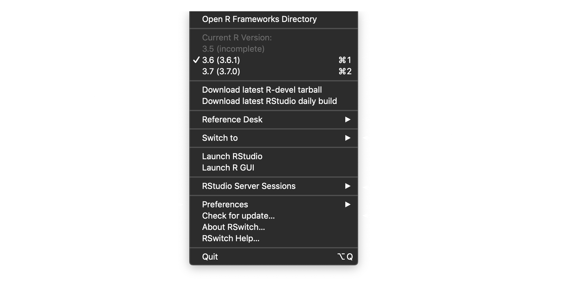Expand RStudio Server Sessions submenu arrow
The image size is (586, 281).
(x=348, y=186)
